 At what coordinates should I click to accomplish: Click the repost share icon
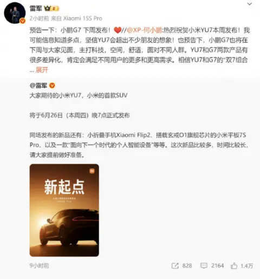[x=175, y=265]
